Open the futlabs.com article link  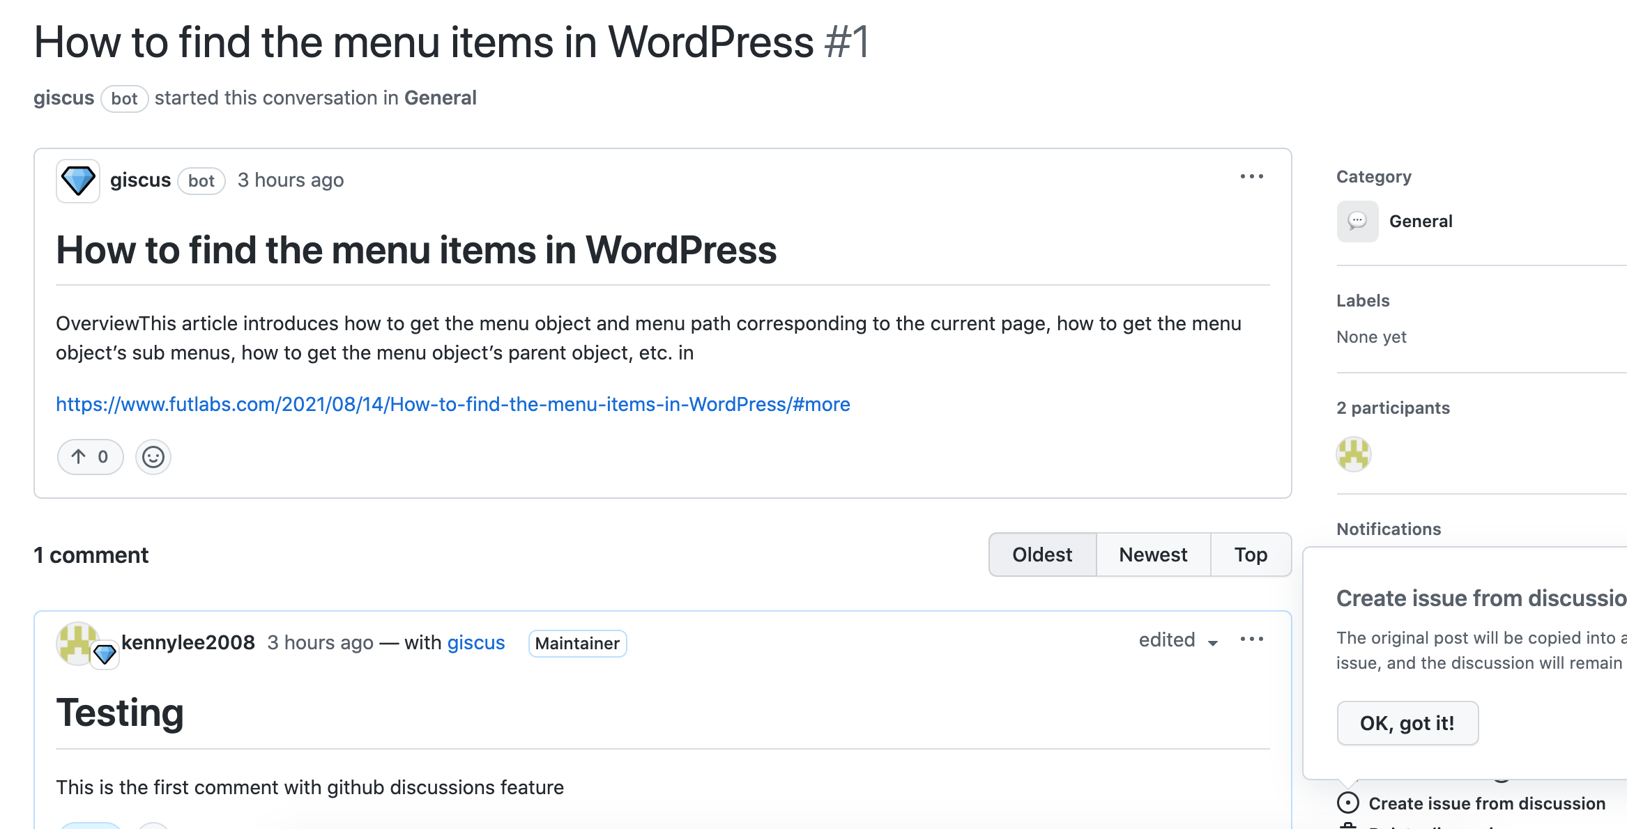click(453, 404)
